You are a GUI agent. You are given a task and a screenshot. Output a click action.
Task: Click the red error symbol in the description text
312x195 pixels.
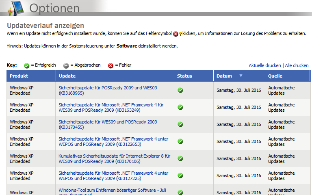point(176,34)
